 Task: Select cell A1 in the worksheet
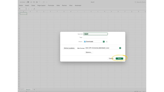coord(23,13)
